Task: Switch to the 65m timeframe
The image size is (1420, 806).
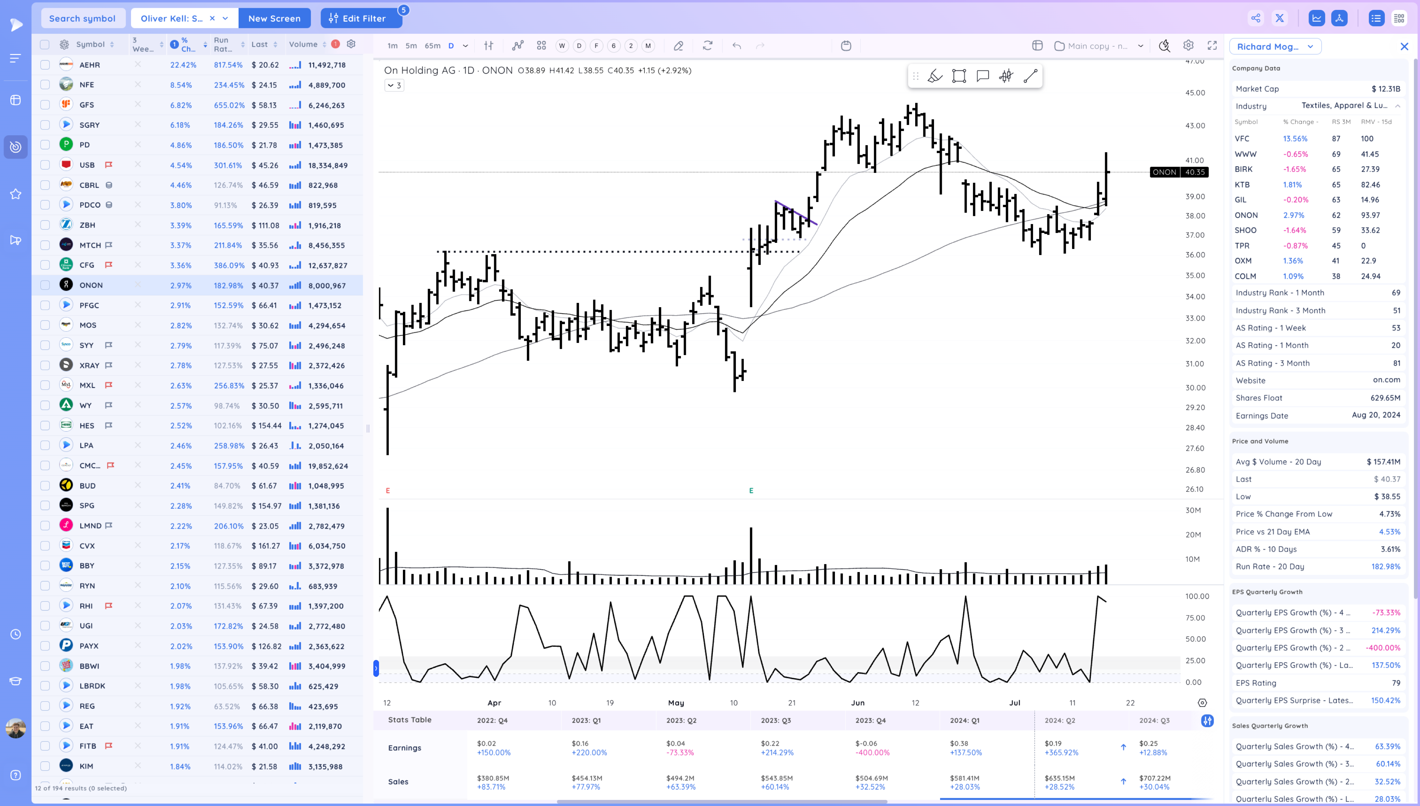Action: point(432,46)
